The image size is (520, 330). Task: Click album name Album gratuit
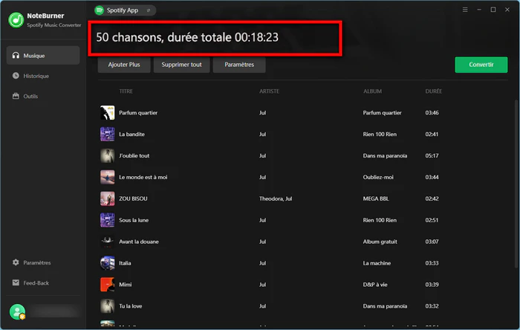380,242
